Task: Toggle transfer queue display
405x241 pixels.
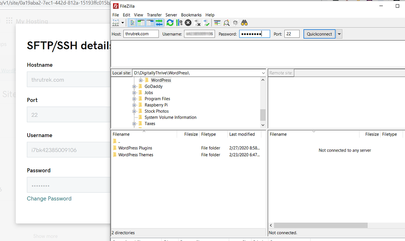Action: [159, 23]
